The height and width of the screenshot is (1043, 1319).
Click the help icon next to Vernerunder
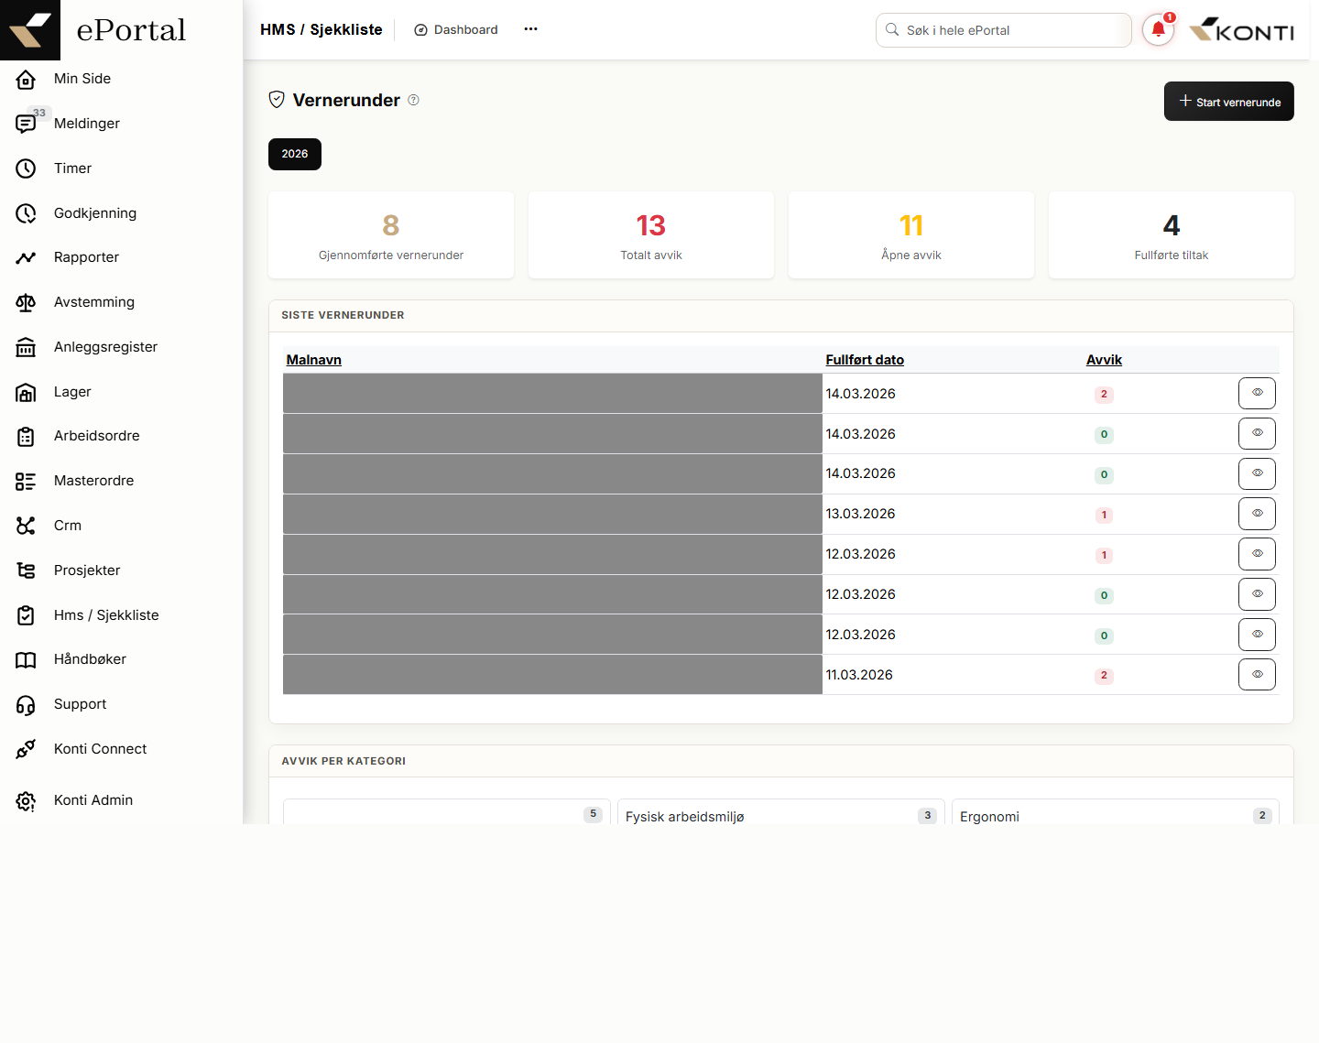click(413, 100)
